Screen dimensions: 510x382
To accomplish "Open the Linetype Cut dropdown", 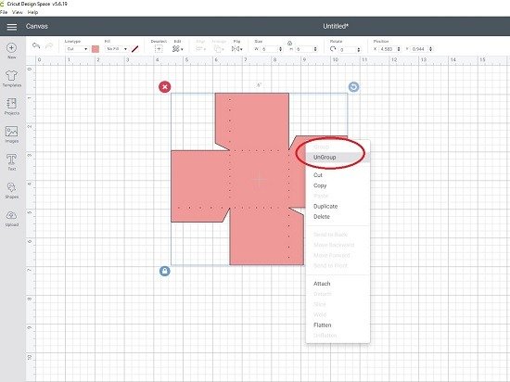I will click(x=77, y=49).
